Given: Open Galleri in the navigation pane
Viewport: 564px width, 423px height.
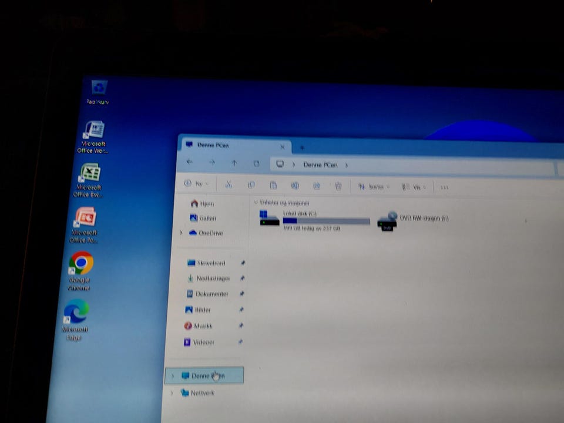Looking at the screenshot, I should pos(203,218).
